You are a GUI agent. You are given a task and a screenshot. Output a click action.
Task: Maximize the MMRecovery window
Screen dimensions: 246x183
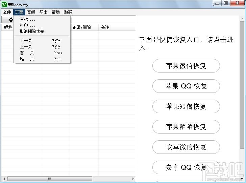pyautogui.click(x=226, y=3)
